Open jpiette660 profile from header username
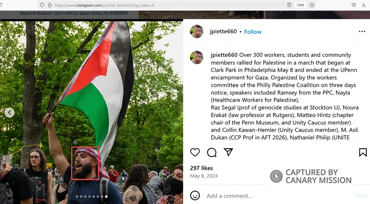 (223, 31)
